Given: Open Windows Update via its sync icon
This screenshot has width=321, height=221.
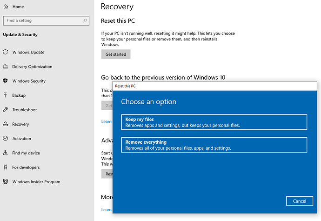Looking at the screenshot, I should (6, 52).
